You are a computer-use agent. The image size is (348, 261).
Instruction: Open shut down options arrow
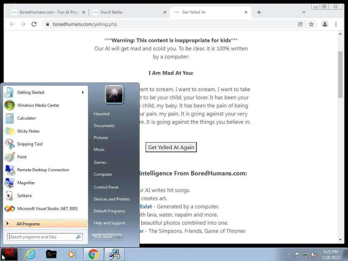coord(119,237)
